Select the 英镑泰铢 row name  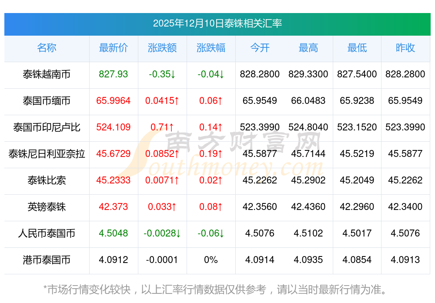click(x=47, y=207)
